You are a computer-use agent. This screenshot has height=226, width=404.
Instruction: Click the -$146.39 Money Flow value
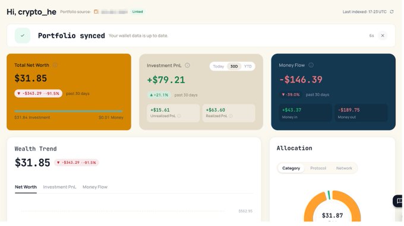click(x=301, y=79)
